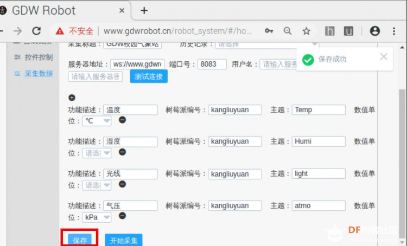Click the not-secure warning triangle icon
Viewport: 407px width, 246px height.
point(60,31)
